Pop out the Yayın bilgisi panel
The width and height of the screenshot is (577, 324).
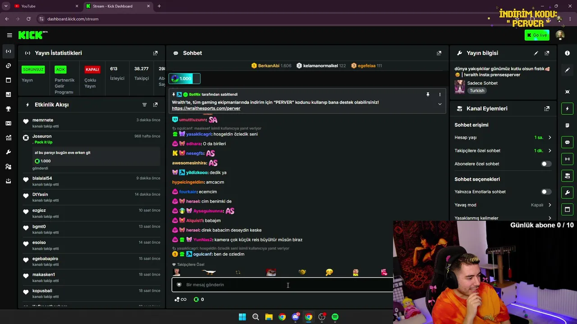[x=547, y=53]
